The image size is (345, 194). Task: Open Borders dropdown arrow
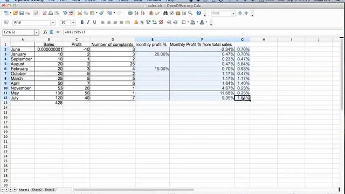pyautogui.click(x=188, y=22)
